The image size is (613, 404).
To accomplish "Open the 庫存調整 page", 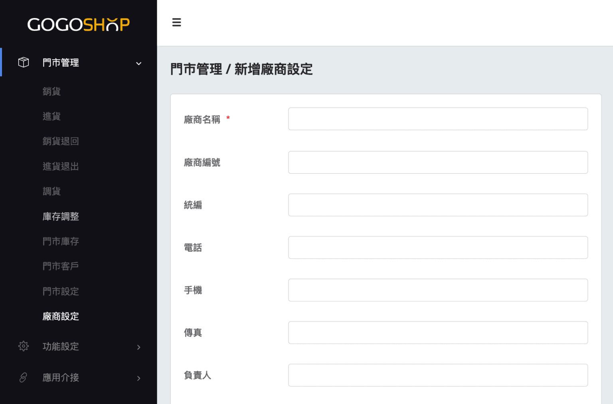I will (x=61, y=216).
